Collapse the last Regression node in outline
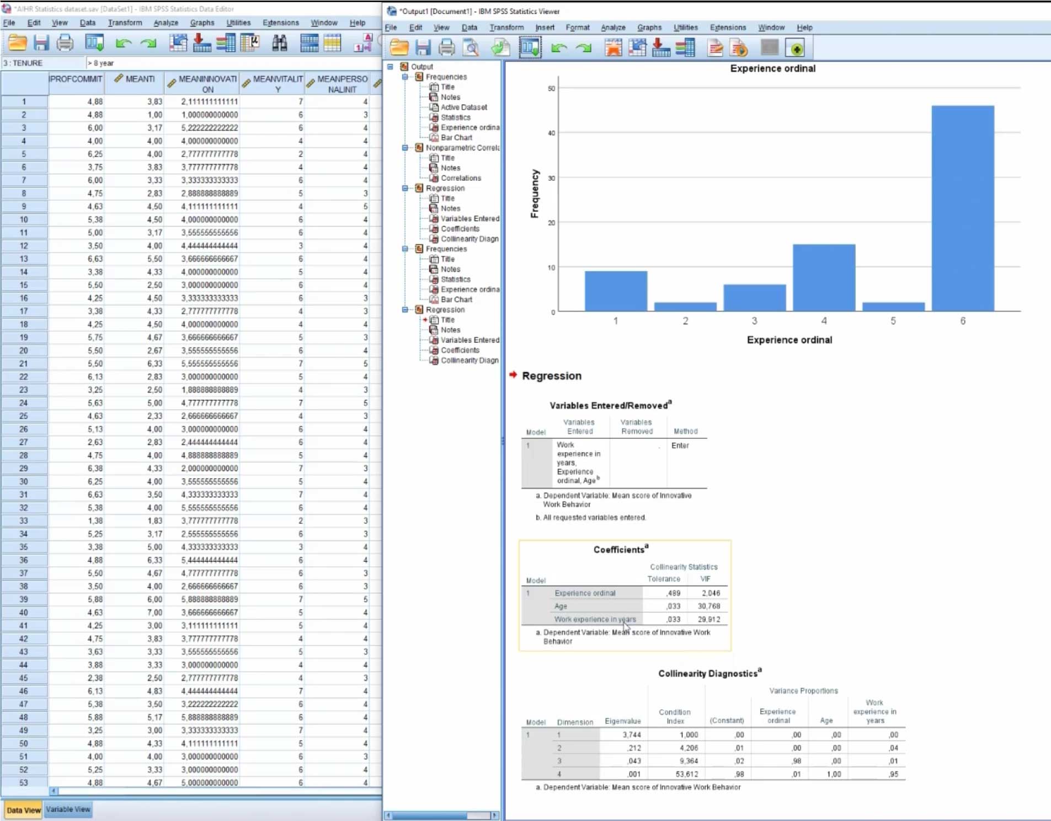1051x821 pixels. click(x=405, y=310)
